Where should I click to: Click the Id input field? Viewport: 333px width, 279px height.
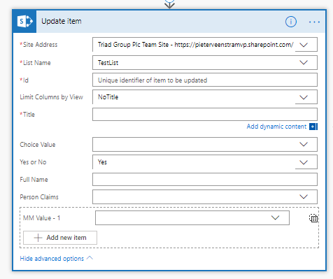click(x=205, y=80)
